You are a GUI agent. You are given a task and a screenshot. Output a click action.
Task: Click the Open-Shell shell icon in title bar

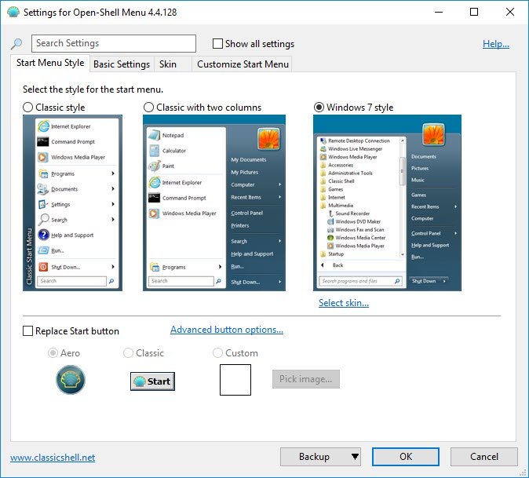point(13,12)
